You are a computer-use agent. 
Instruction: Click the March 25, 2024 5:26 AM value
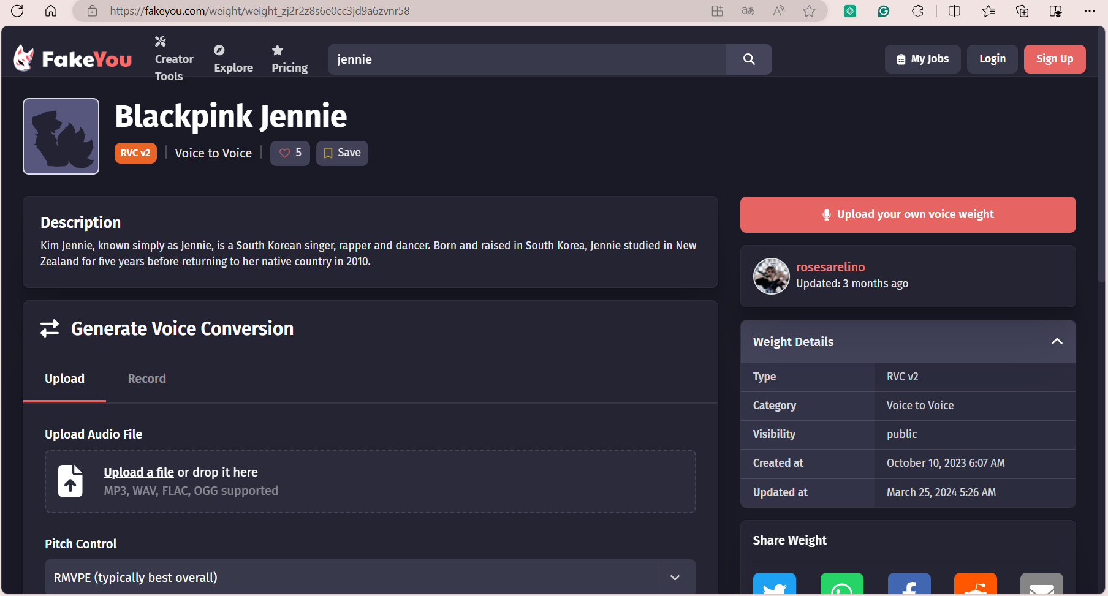click(941, 492)
